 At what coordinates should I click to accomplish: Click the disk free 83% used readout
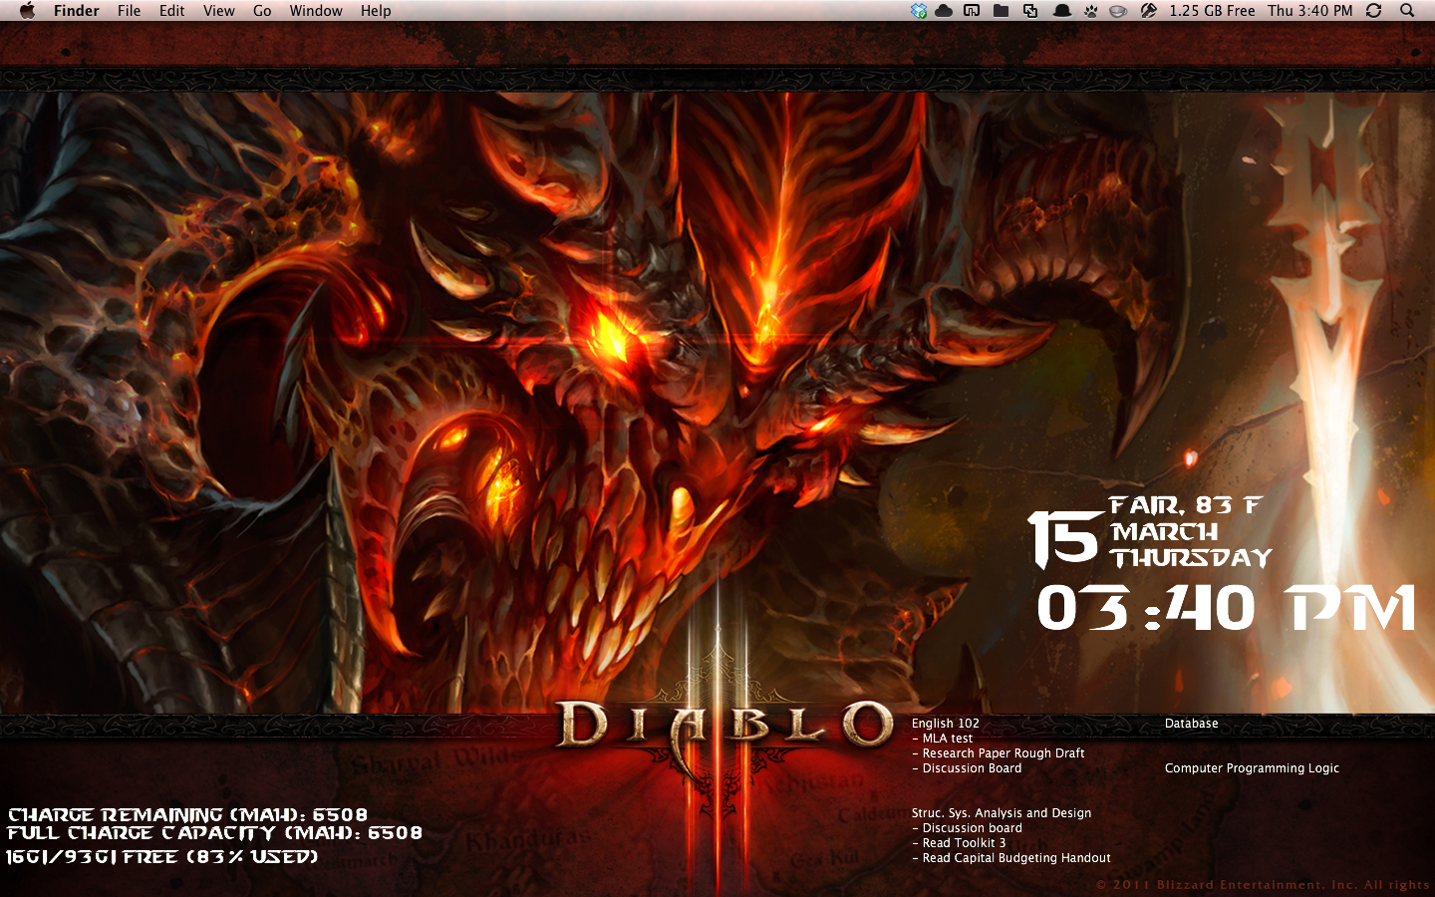coord(161,857)
